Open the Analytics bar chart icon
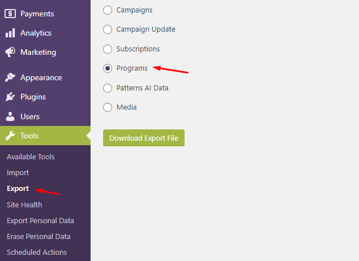The height and width of the screenshot is (261, 359). [x=10, y=33]
